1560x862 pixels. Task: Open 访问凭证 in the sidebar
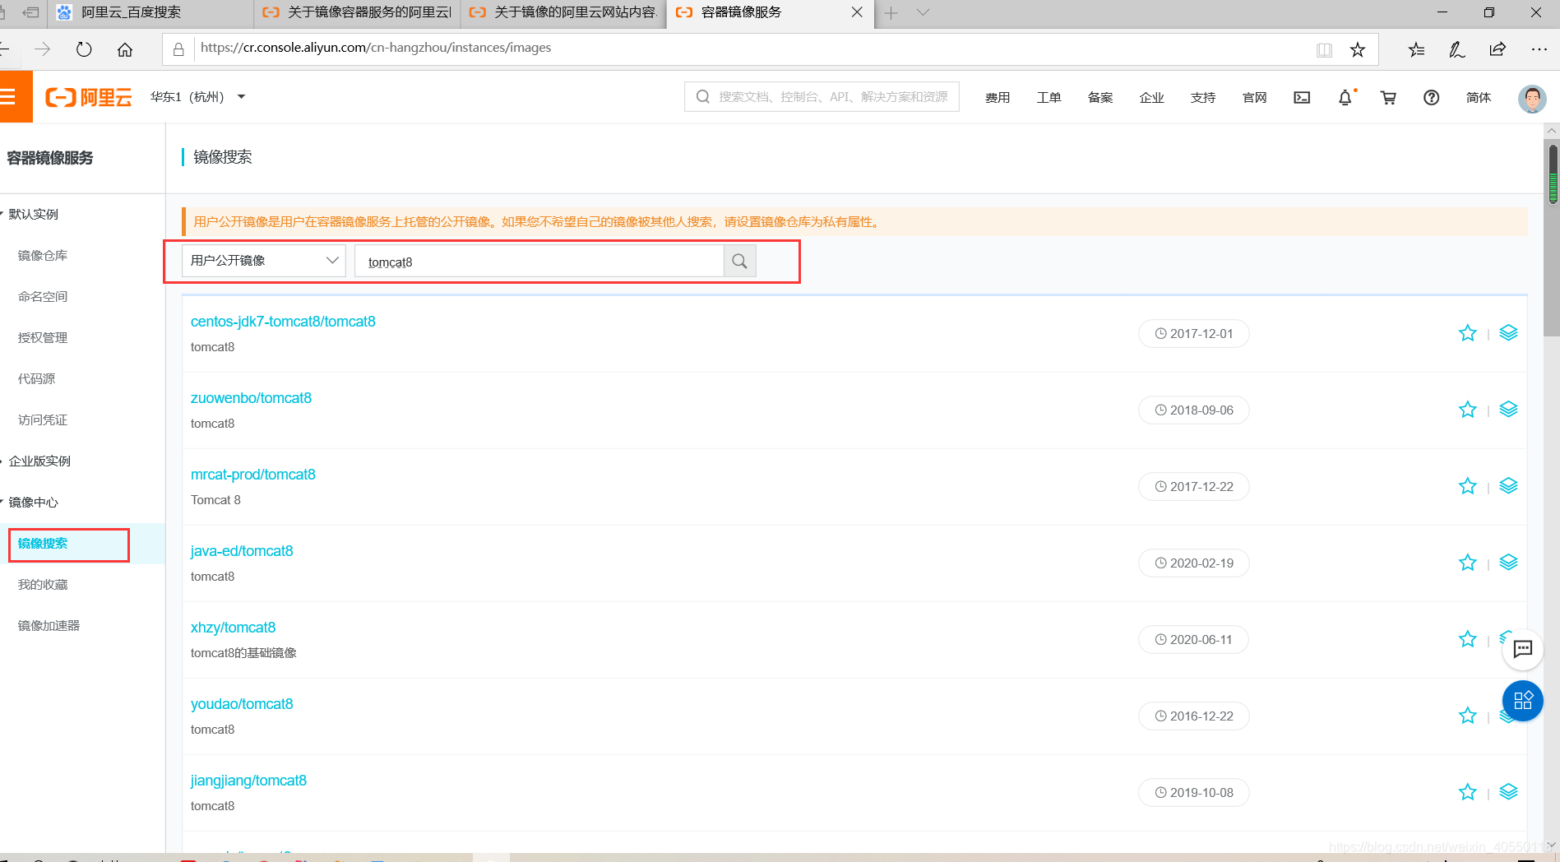pyautogui.click(x=43, y=419)
